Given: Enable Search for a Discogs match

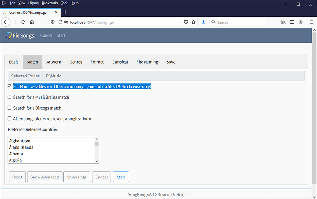Looking at the screenshot, I should (10, 108).
